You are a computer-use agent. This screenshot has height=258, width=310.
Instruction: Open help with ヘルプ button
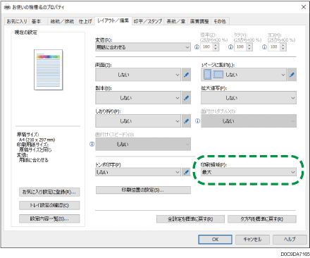click(290, 240)
